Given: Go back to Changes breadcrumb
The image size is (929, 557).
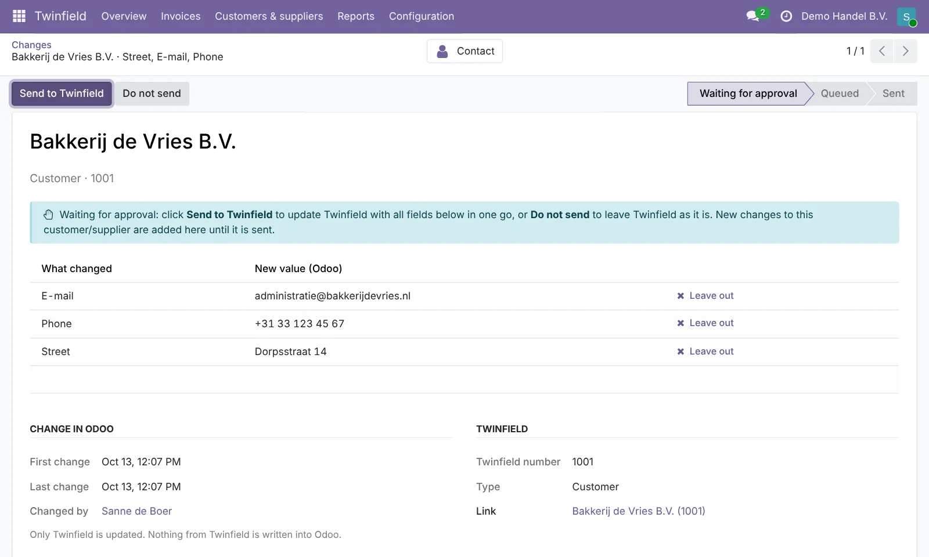Looking at the screenshot, I should point(31,45).
